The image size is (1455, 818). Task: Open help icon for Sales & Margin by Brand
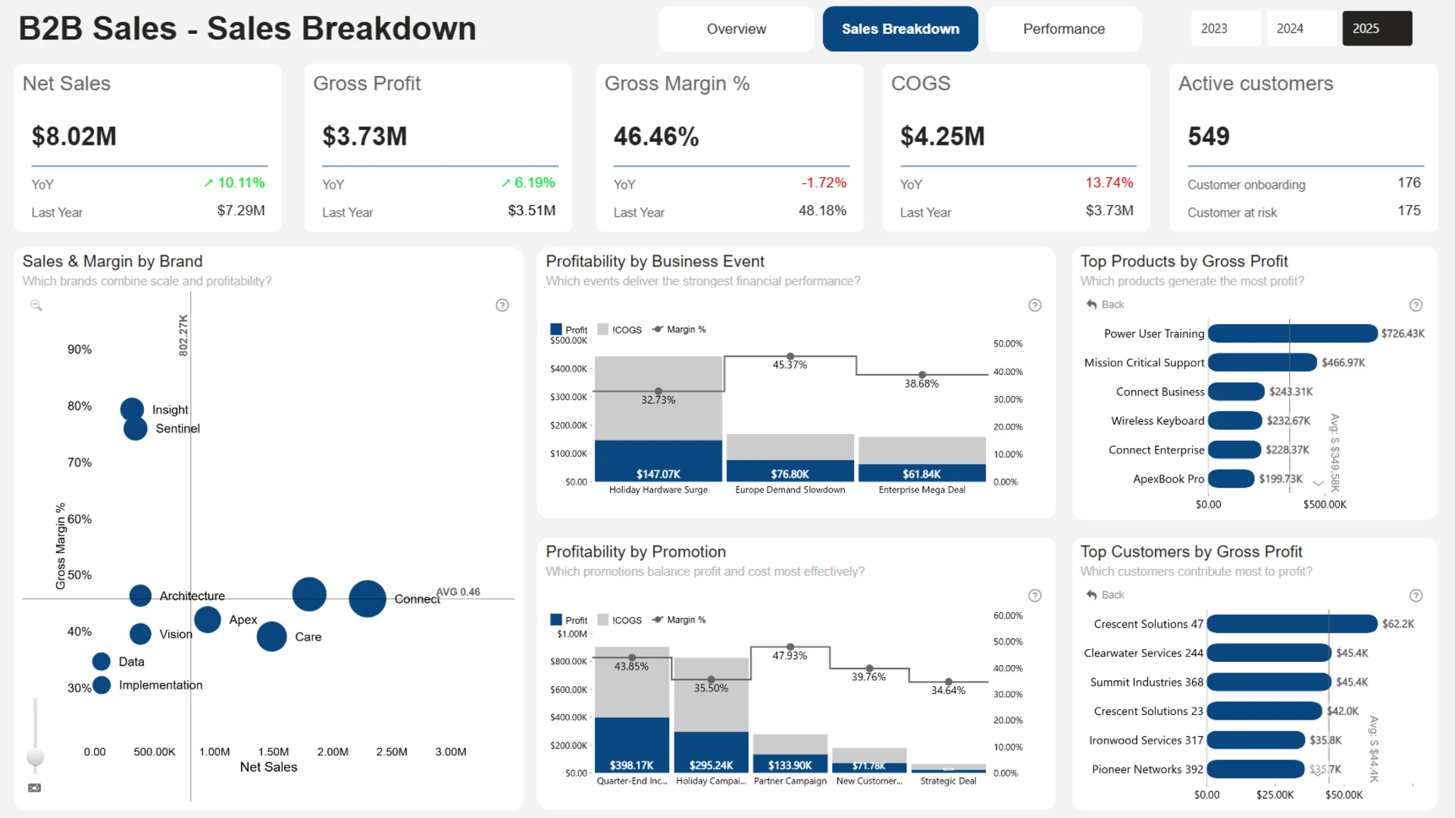click(502, 305)
